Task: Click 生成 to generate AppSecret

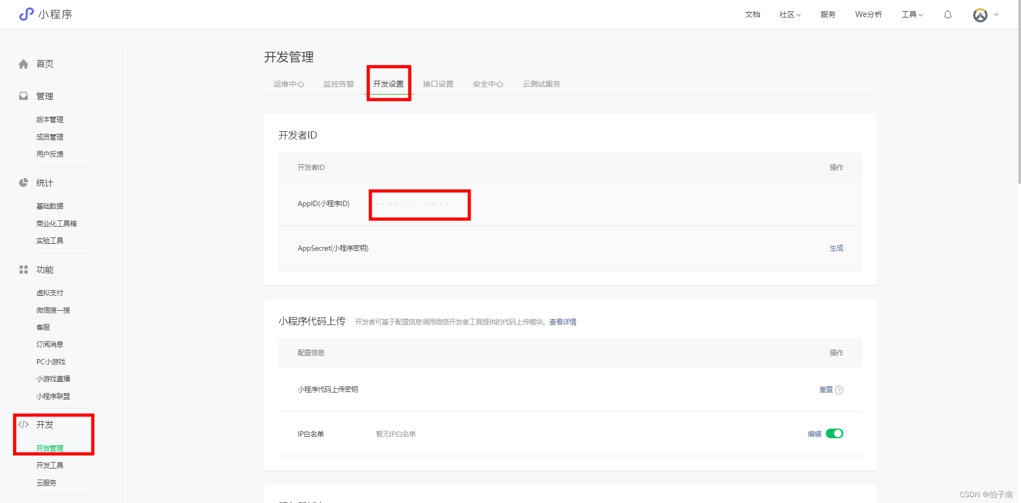Action: tap(836, 248)
